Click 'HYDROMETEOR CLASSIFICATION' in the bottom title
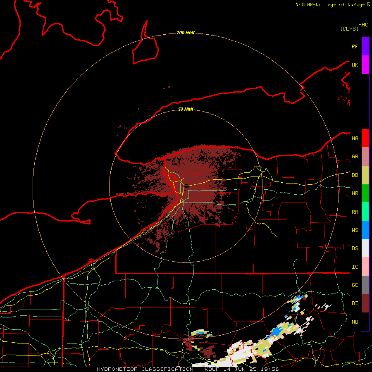Image resolution: width=372 pixels, height=372 pixels. point(145,369)
